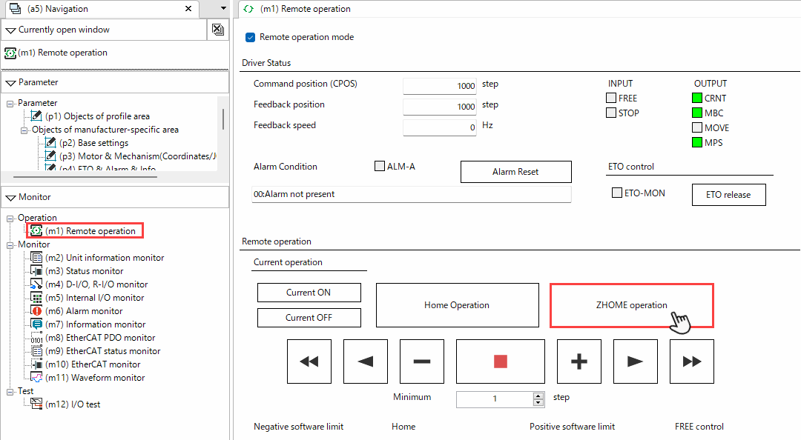This screenshot has width=801, height=440.
Task: Collapse the Parameter section header
Action: click(10, 83)
